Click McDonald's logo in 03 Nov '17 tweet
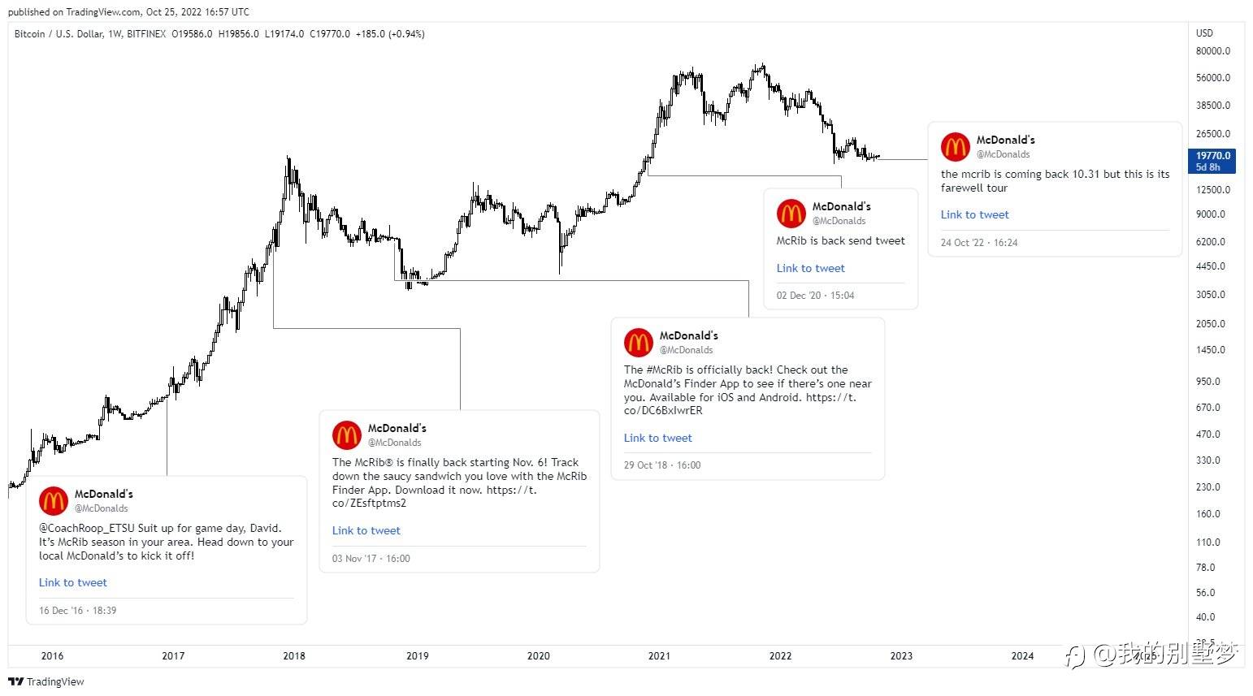Image resolution: width=1253 pixels, height=696 pixels. 347,435
